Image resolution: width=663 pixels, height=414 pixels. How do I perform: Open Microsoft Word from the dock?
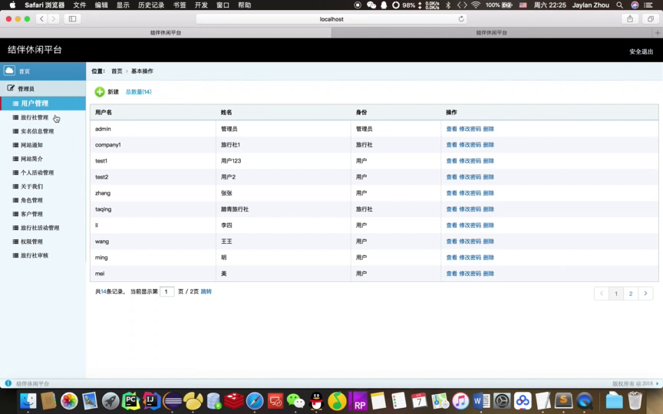(x=481, y=401)
